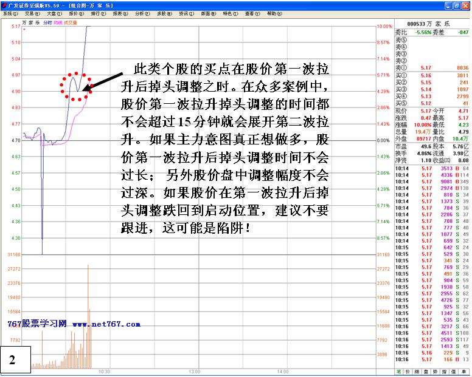This screenshot has width=472, height=377.
Task: Toggle the 均线 average line legend
Action: coord(55,22)
